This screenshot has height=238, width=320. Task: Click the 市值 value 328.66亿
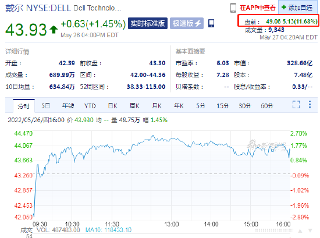[x=300, y=63]
